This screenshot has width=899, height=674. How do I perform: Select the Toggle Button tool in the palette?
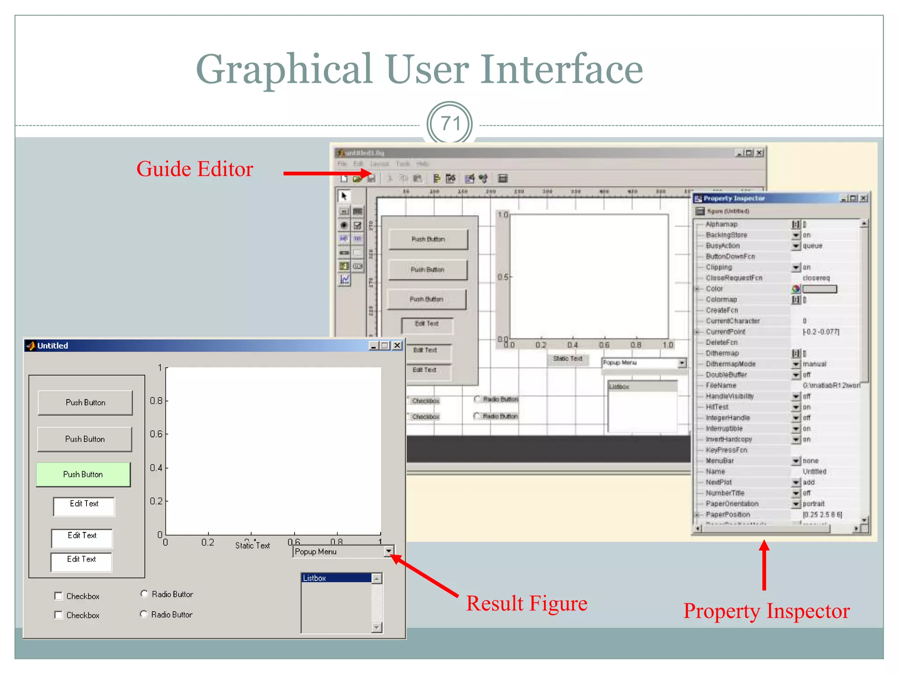(358, 212)
